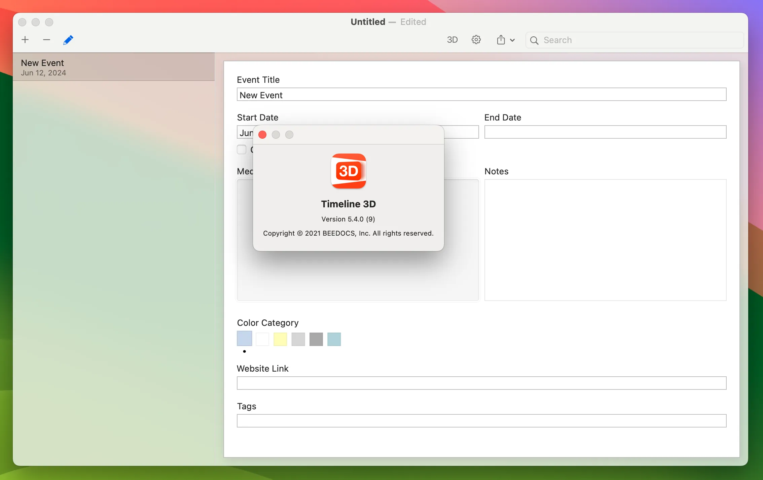This screenshot has height=480, width=763.
Task: Click the share export icon
Action: pyautogui.click(x=501, y=40)
